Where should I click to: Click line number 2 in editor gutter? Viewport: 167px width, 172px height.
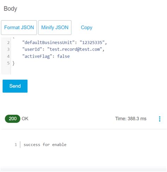[x=8, y=43]
